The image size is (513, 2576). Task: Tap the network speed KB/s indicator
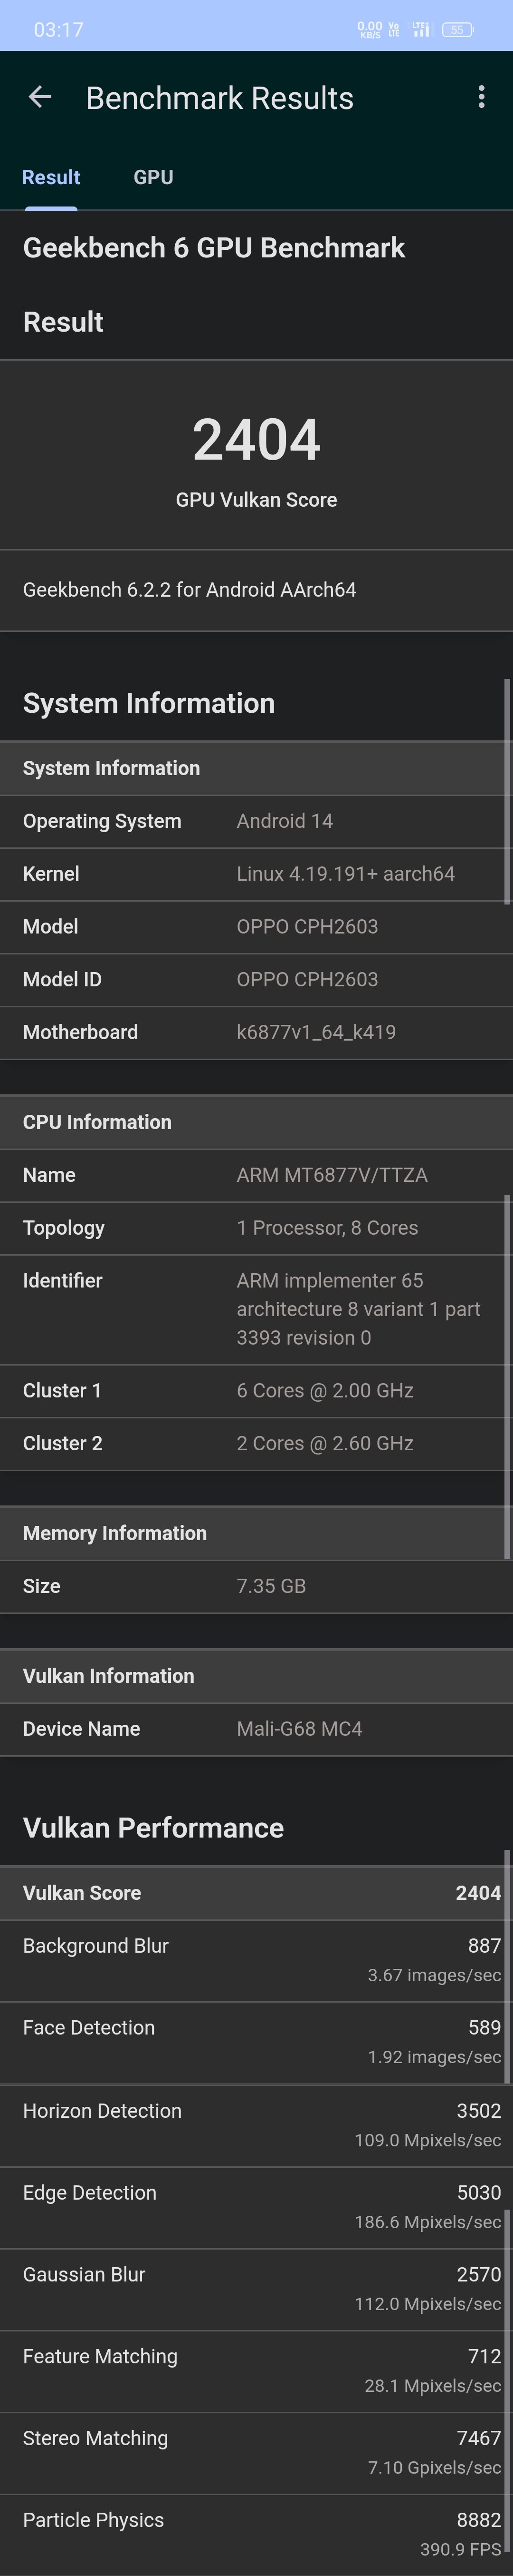(369, 30)
